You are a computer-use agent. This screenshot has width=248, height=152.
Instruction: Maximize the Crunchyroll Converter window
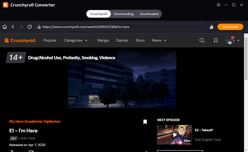point(234,5)
